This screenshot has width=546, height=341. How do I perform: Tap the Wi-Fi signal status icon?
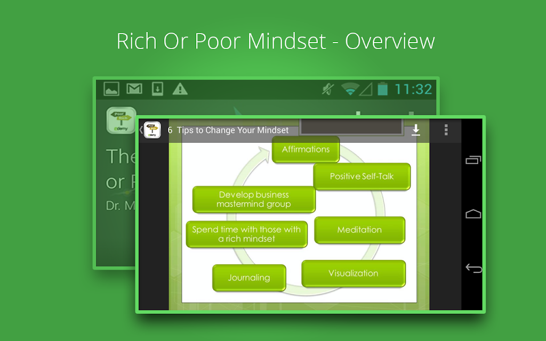(350, 89)
